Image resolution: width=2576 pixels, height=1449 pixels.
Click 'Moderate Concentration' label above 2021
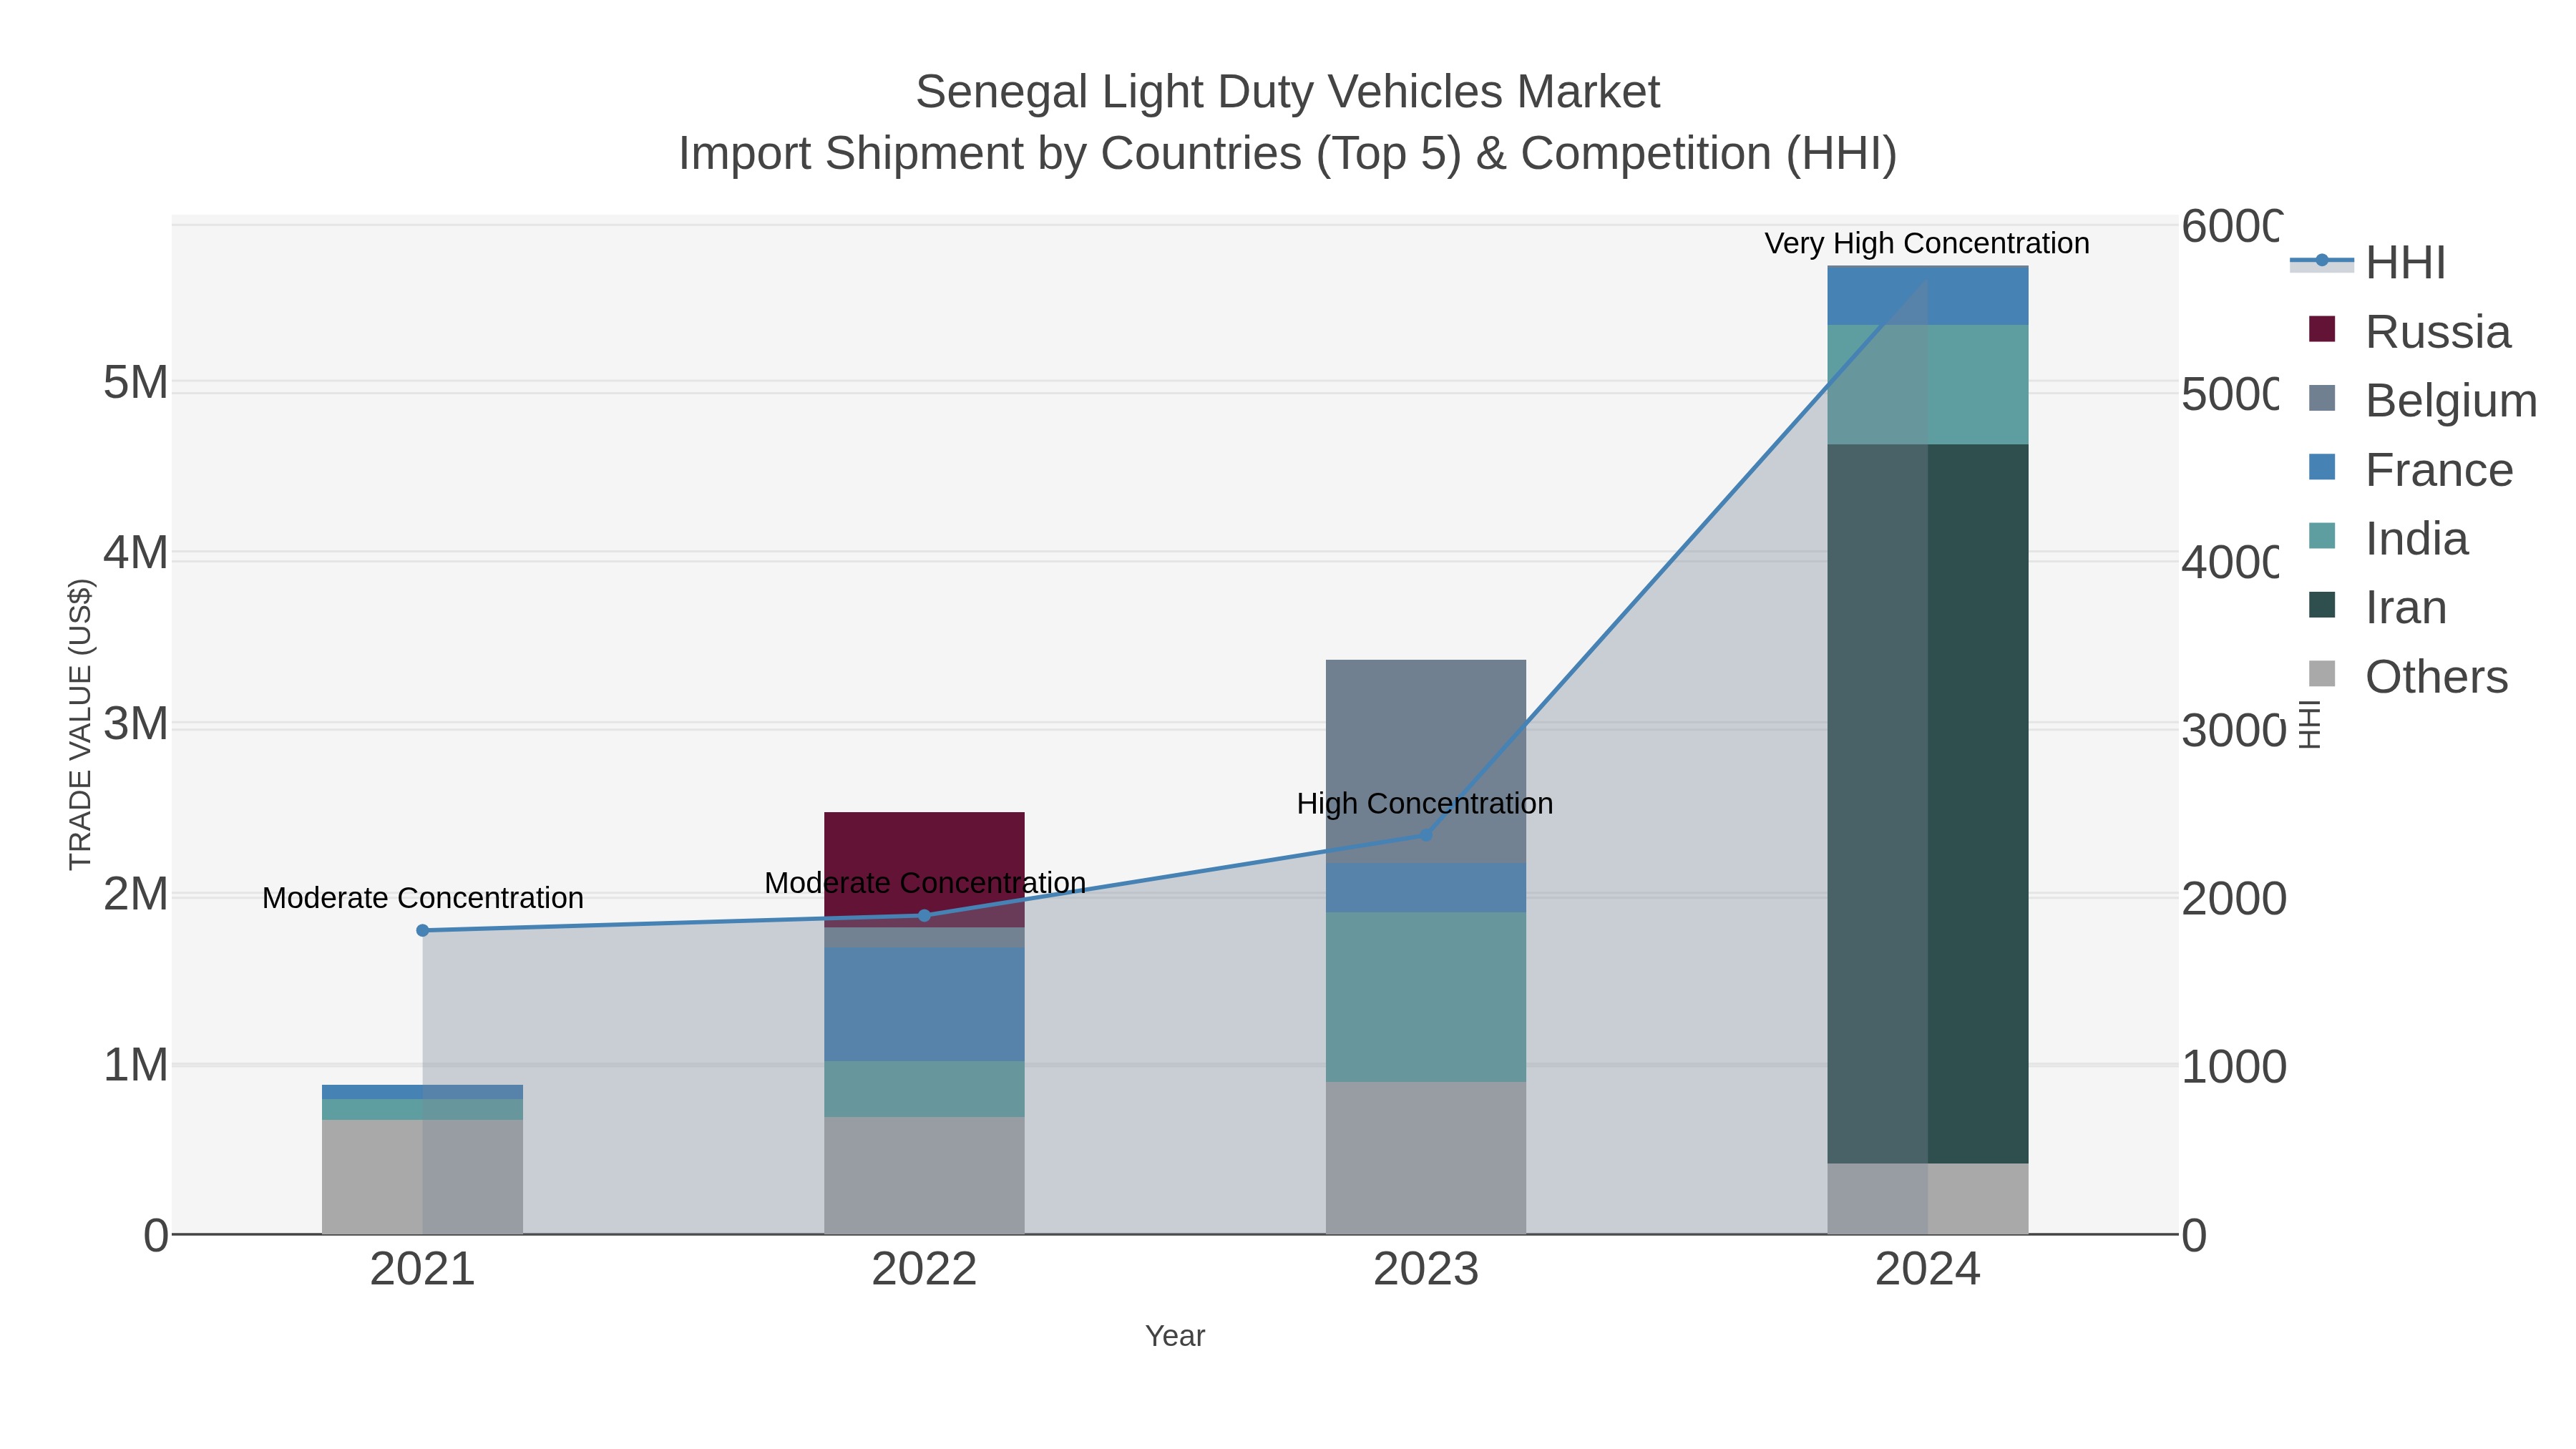click(423, 898)
